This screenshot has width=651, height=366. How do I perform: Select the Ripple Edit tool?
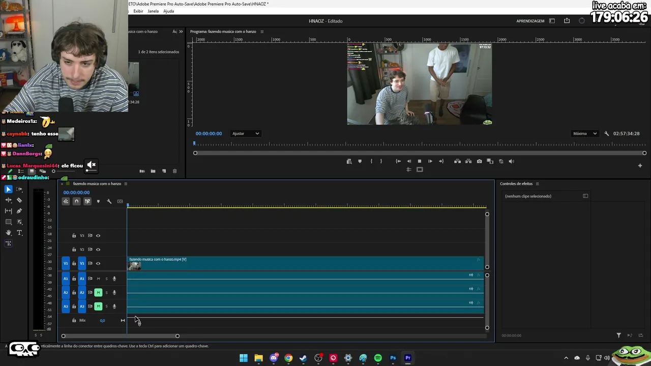pyautogui.click(x=9, y=200)
